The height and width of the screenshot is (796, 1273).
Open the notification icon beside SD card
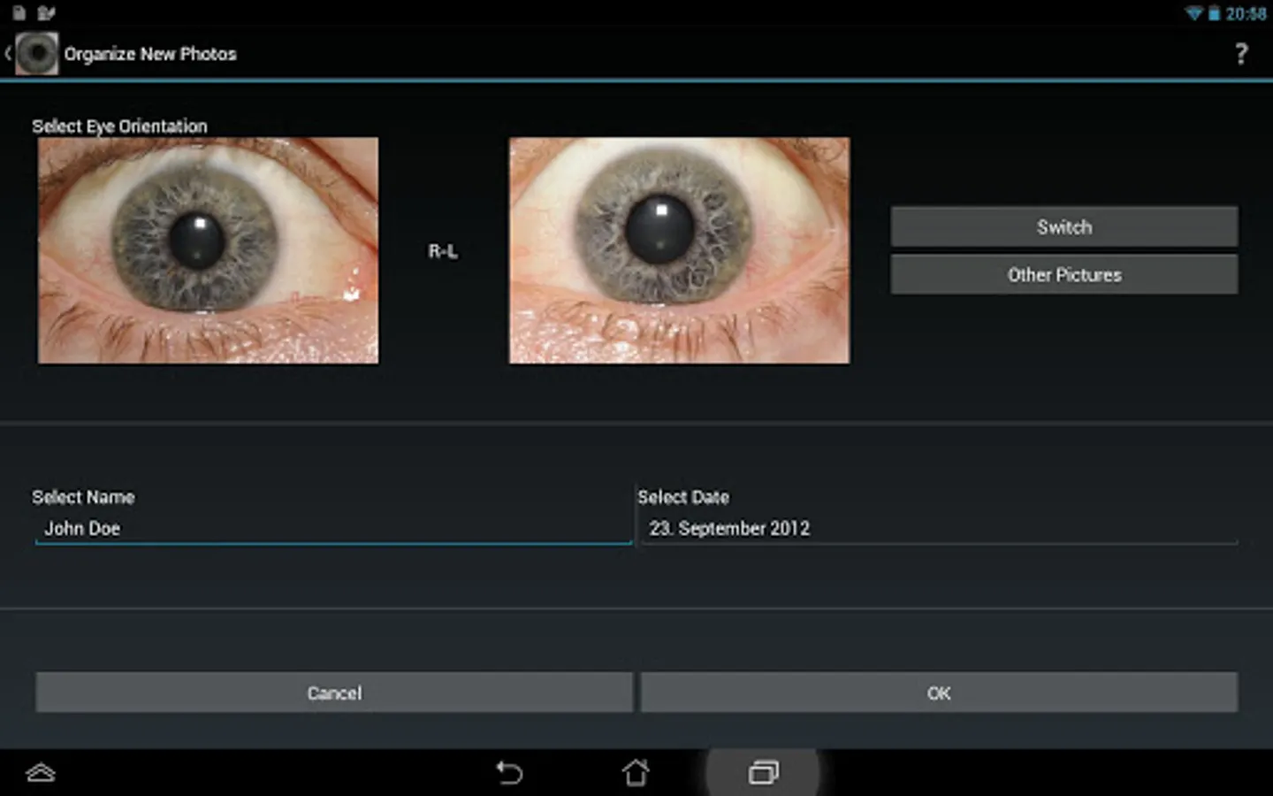coord(46,13)
